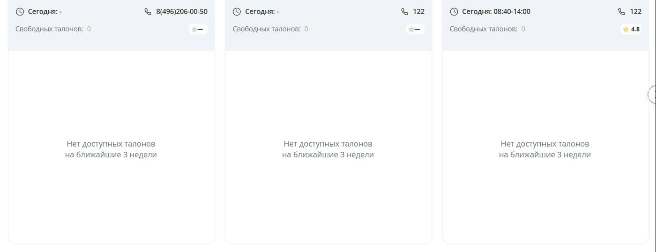The height and width of the screenshot is (252, 656).
Task: Click the phone icon in the rightmost card
Action: pos(622,12)
